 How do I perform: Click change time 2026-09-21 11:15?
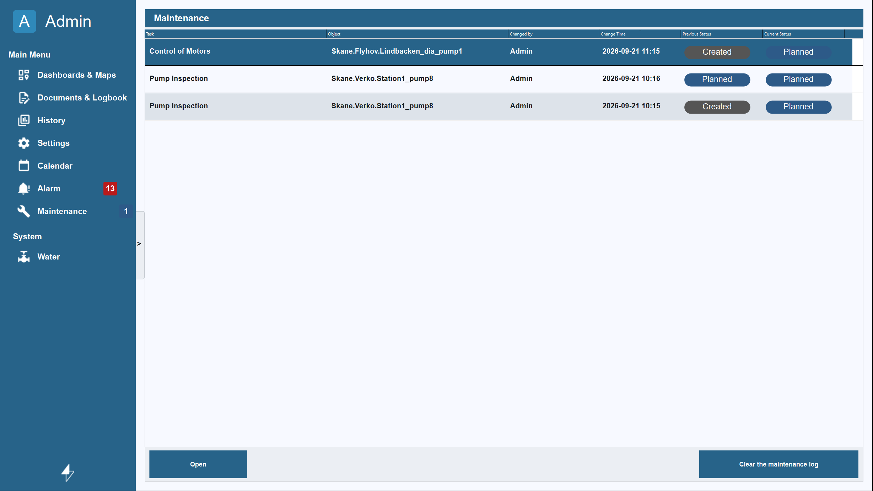631,51
